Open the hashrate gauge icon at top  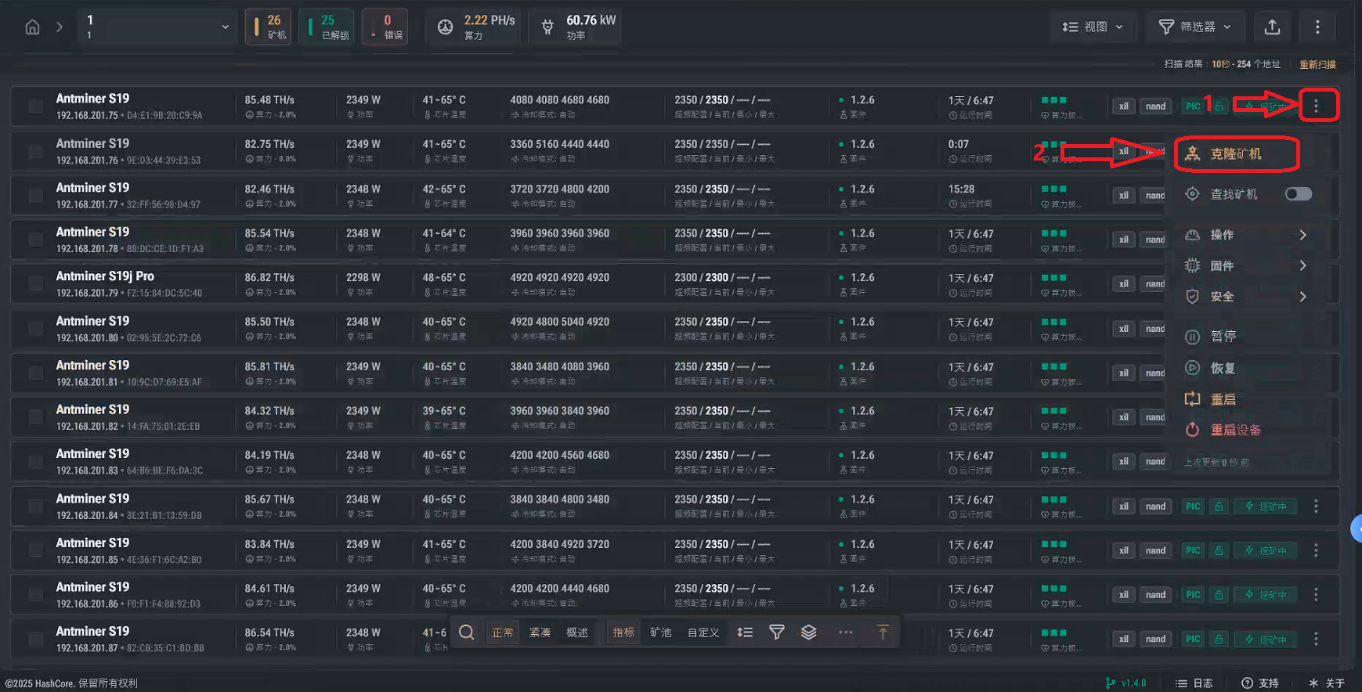[x=445, y=27]
